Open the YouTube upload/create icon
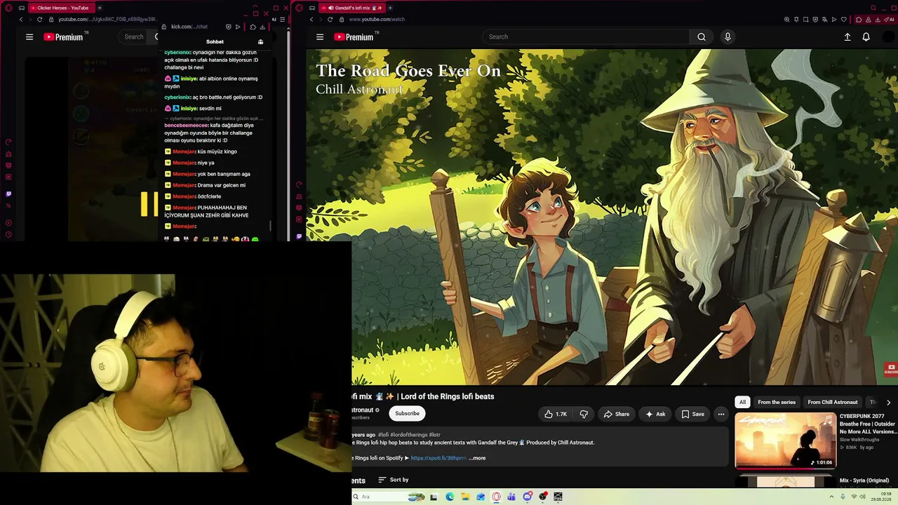Viewport: 898px width, 505px height. click(847, 37)
